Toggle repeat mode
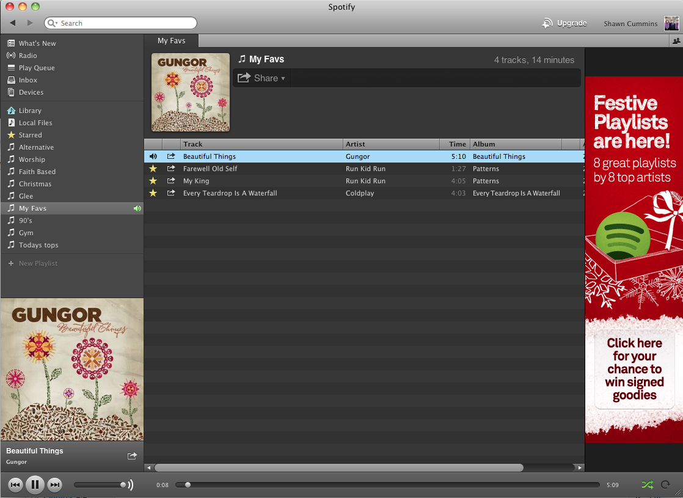 pyautogui.click(x=665, y=485)
